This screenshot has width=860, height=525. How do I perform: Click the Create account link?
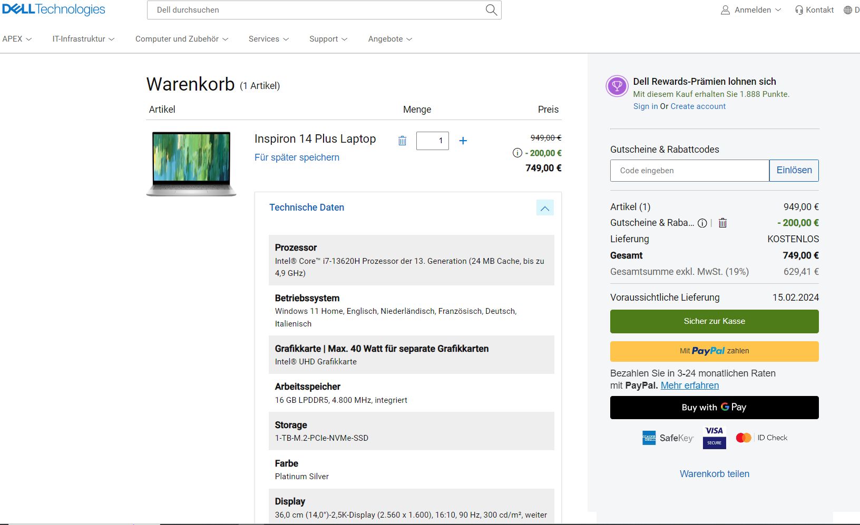click(698, 106)
